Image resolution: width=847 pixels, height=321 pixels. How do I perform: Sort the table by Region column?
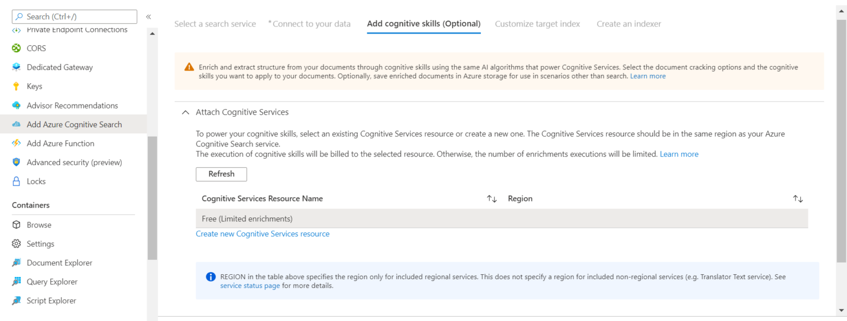[x=798, y=198]
